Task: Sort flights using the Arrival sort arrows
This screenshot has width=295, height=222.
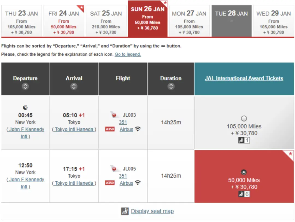Action: 74,87
